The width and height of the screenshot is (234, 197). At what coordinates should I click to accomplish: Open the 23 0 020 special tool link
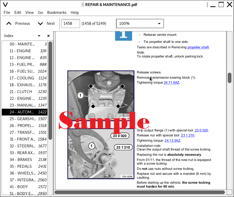click(x=201, y=130)
